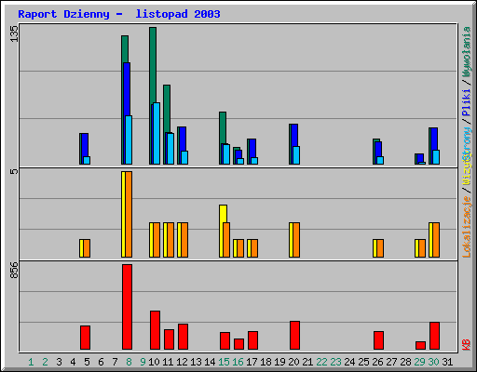The image size is (477, 372).
Task: Click the red KB bar for day 5
Action: 85,338
